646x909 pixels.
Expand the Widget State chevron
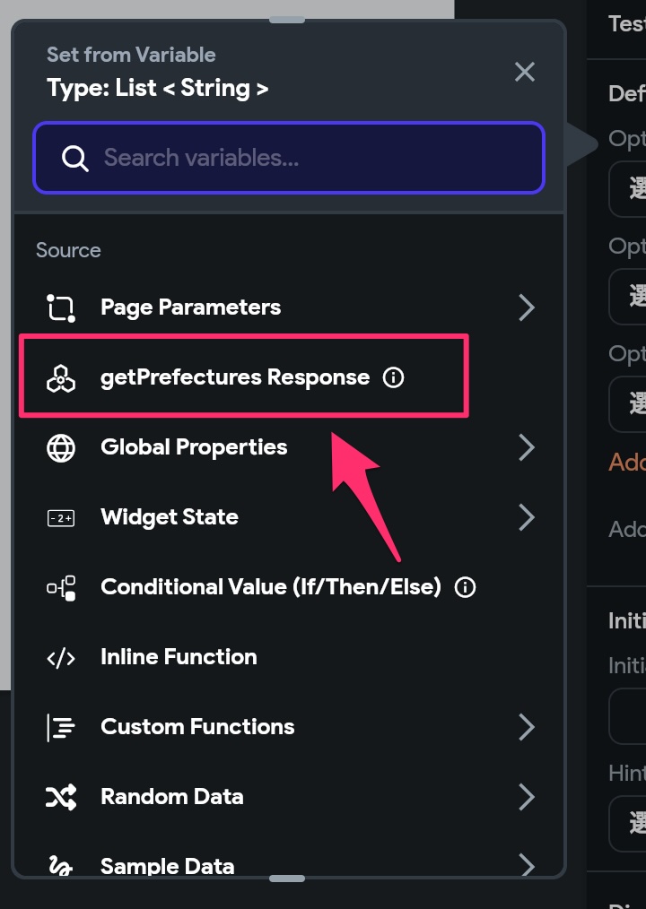[x=527, y=517]
